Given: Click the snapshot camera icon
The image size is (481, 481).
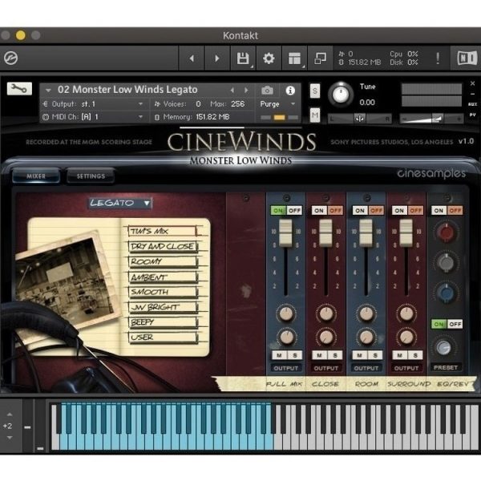Looking at the screenshot, I should [267, 91].
